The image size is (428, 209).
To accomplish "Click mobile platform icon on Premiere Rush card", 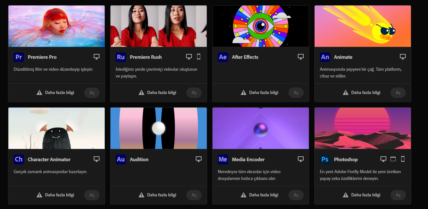I will [x=199, y=57].
